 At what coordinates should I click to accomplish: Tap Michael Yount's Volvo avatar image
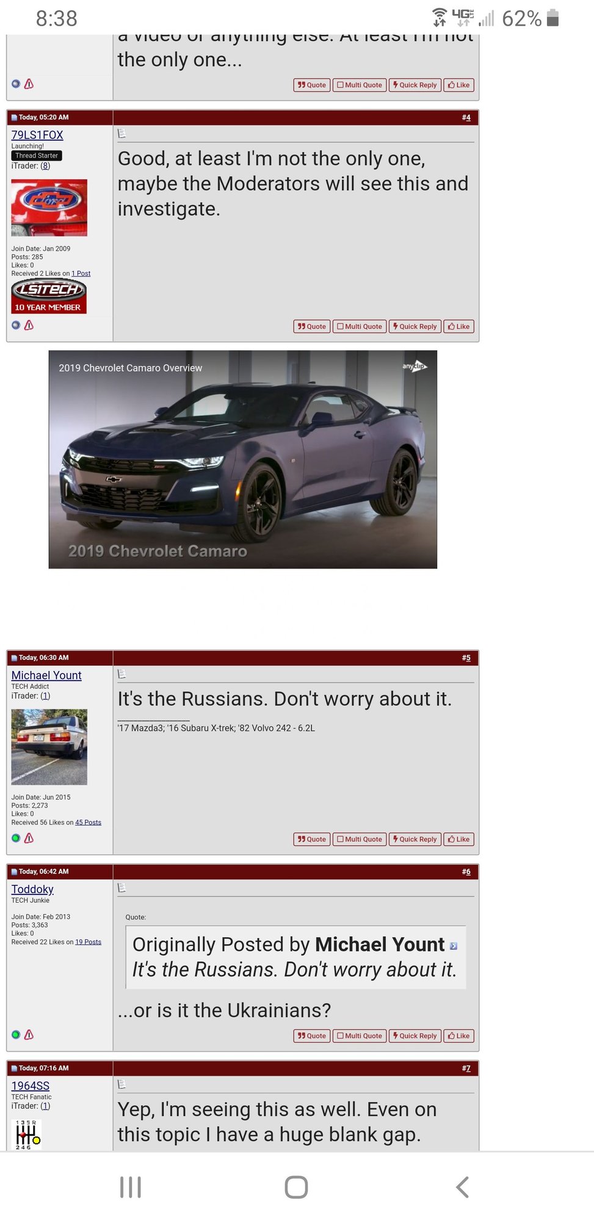tap(49, 747)
